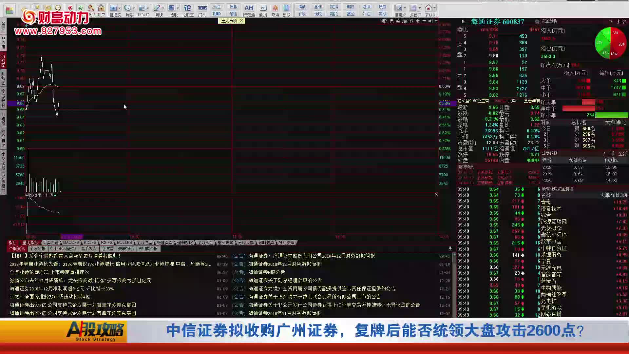Click the 资金分析 fund analysis icon
Screen dimensions: 629x354
click(537, 21)
